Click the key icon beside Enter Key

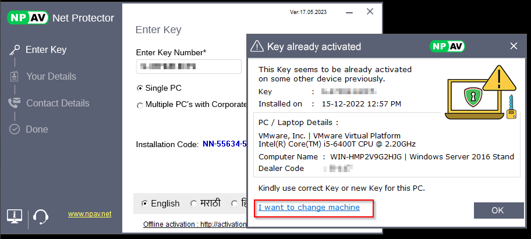(x=15, y=50)
